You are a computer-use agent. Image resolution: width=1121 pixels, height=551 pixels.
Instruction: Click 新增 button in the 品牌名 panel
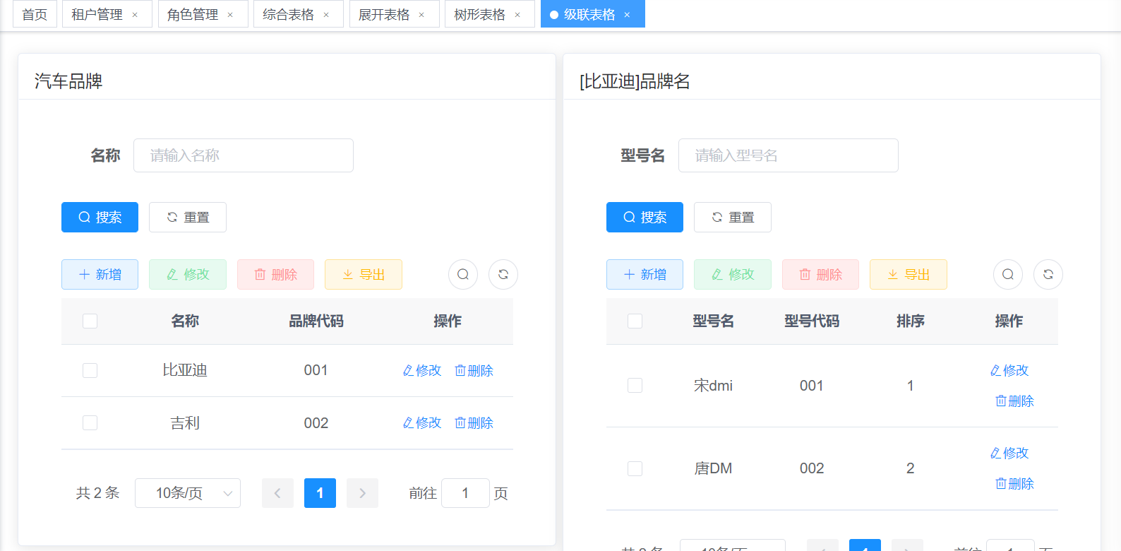point(645,275)
